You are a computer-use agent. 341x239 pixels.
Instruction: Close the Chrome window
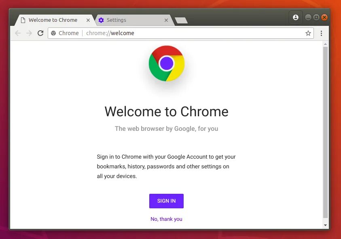[x=324, y=17]
